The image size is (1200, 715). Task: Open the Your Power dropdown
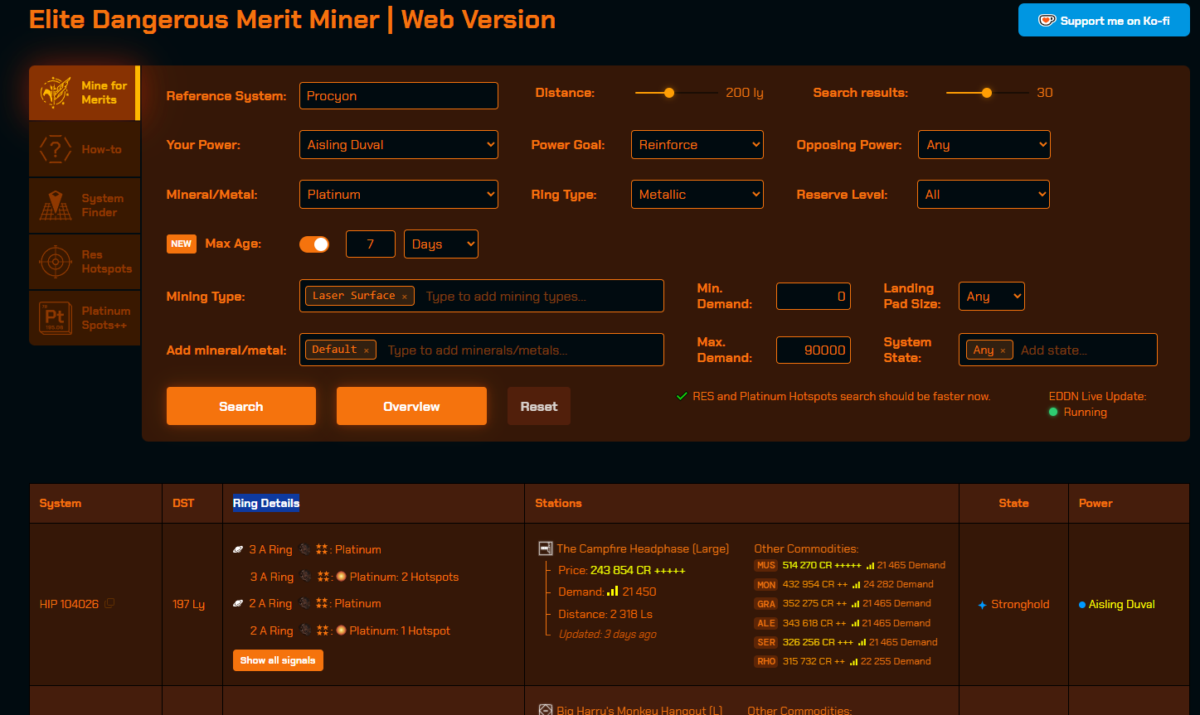398,144
